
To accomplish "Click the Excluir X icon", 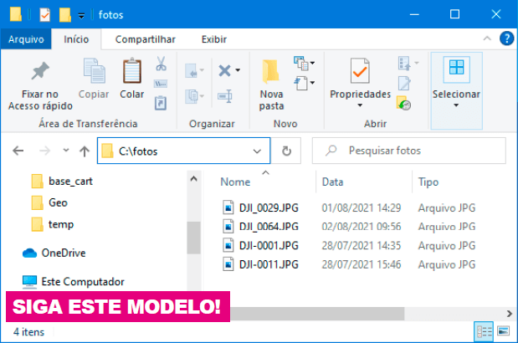I will [x=224, y=70].
